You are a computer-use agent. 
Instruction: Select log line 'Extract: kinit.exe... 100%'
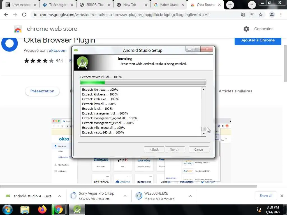100,90
